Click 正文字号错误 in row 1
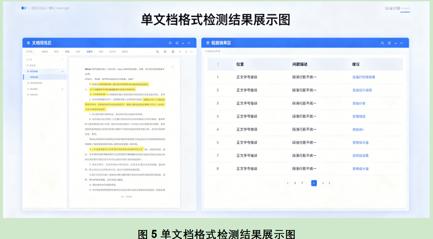The height and width of the screenshot is (239, 433). [x=247, y=77]
